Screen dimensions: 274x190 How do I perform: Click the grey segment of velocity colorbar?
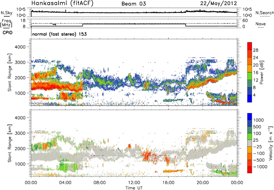(250, 143)
